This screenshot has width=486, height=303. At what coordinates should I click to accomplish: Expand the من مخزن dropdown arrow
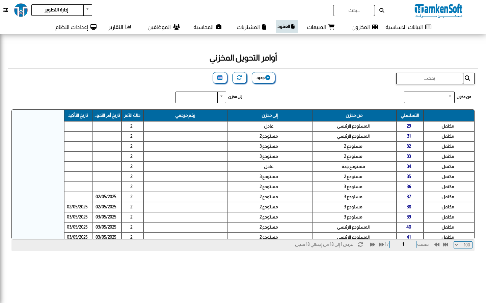coord(450,97)
